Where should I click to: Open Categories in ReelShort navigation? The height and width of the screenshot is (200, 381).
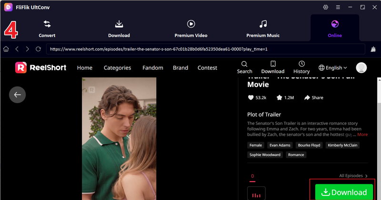117,68
